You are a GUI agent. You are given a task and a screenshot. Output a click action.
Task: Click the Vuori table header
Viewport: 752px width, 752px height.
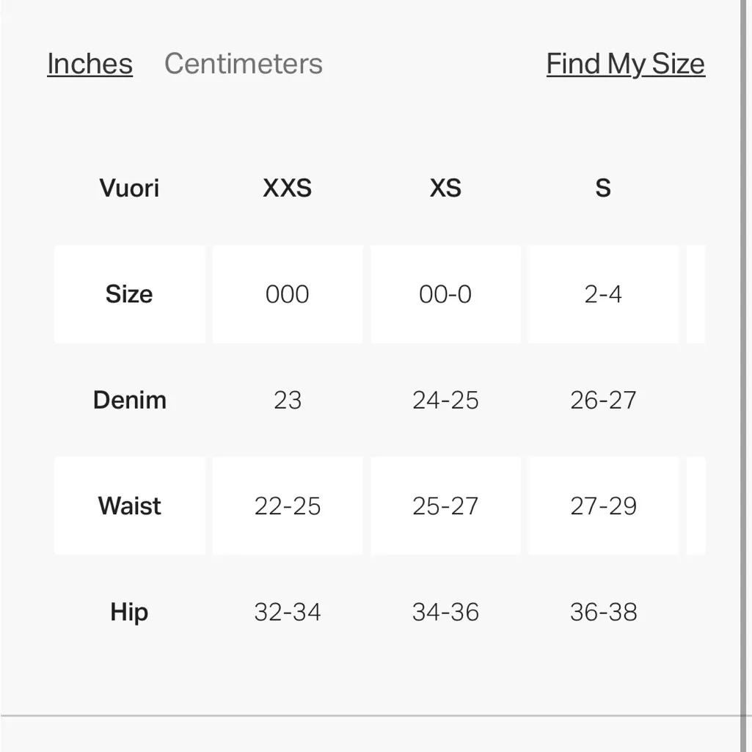click(129, 189)
